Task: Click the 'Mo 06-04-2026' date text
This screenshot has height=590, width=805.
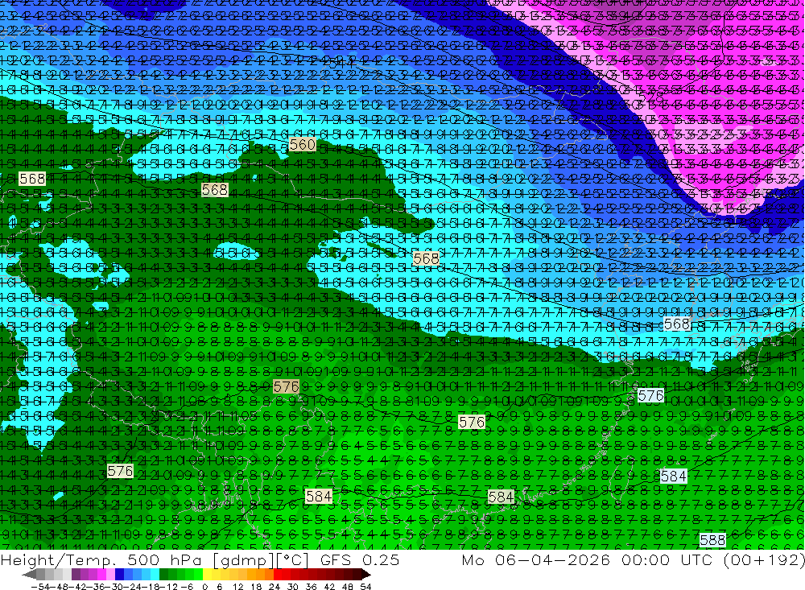Action: pyautogui.click(x=535, y=560)
